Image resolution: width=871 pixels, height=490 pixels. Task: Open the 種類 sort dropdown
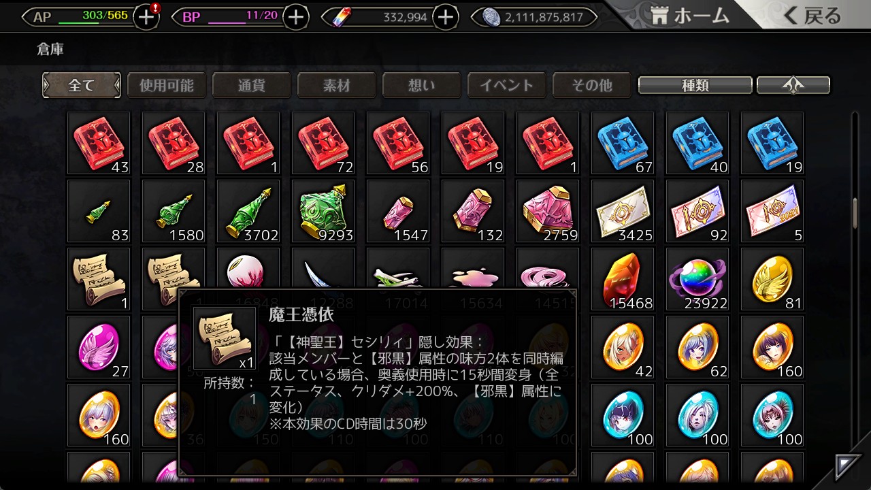[x=695, y=85]
